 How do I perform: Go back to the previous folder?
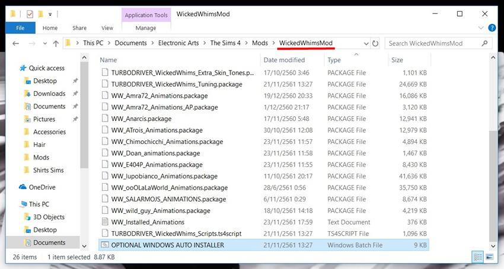click(15, 43)
